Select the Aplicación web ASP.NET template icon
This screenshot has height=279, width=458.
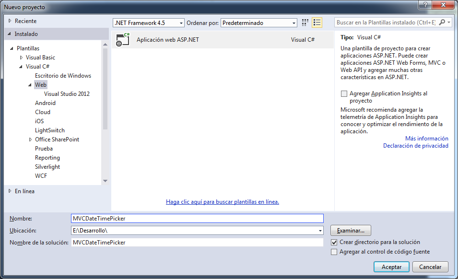123,40
